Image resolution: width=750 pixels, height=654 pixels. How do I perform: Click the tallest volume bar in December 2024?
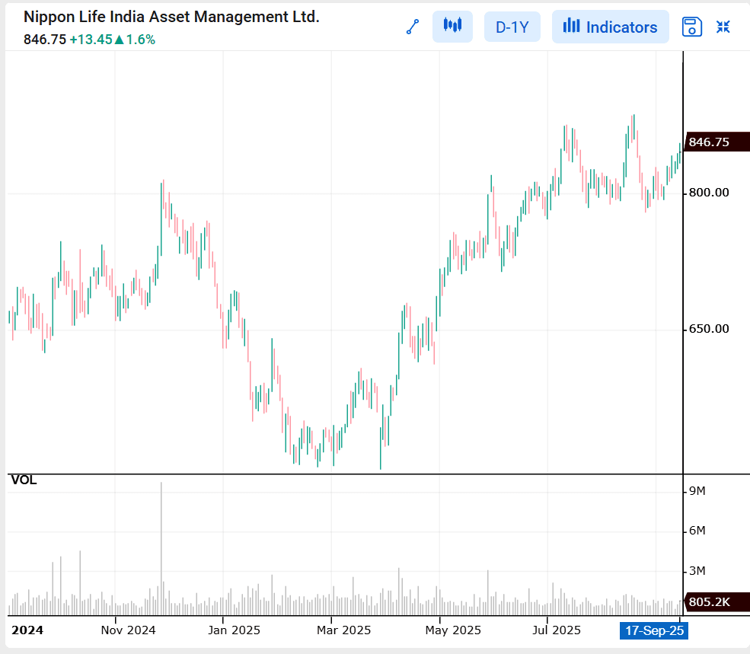[161, 548]
